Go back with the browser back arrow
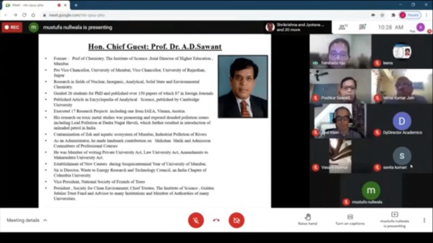This screenshot has width=433, height=243. coord(6,15)
